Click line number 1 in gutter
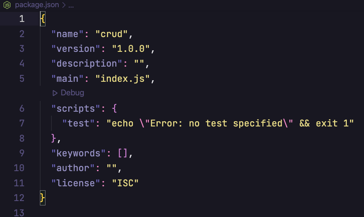This screenshot has height=217, width=364. pos(22,19)
